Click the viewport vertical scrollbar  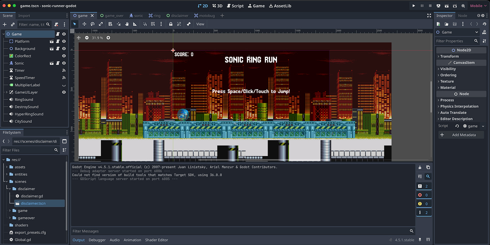coord(431,97)
